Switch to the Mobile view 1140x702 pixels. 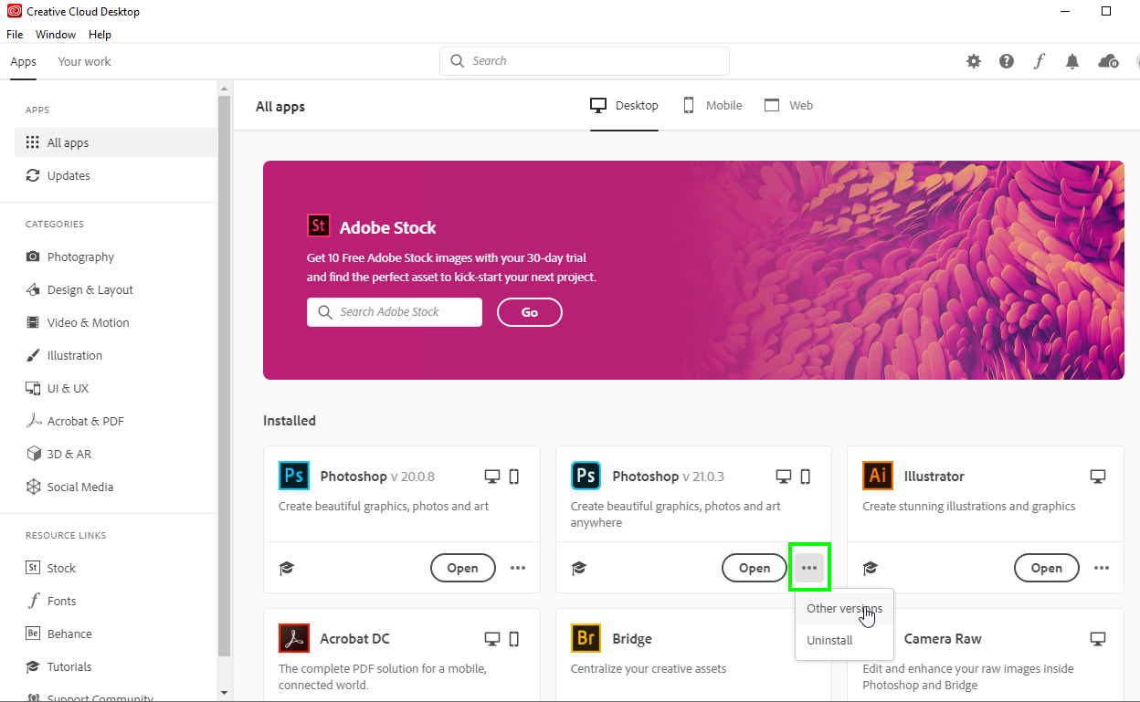(712, 105)
